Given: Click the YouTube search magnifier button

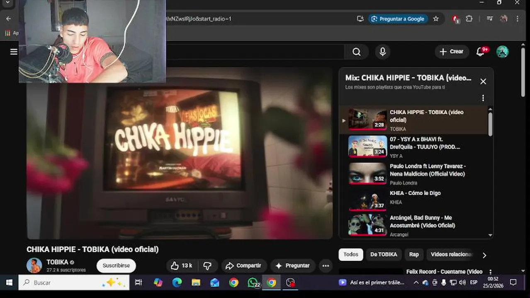Looking at the screenshot, I should click(357, 52).
